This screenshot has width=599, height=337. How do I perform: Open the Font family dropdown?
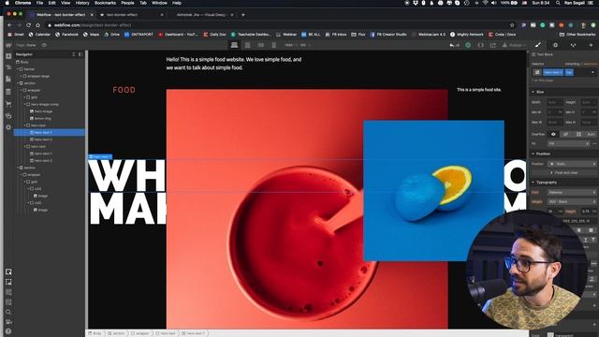[x=572, y=192]
